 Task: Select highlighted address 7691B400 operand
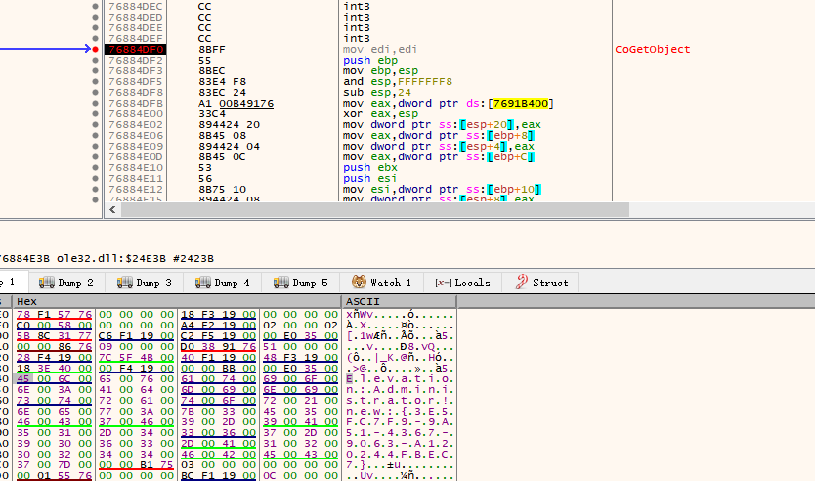click(523, 104)
